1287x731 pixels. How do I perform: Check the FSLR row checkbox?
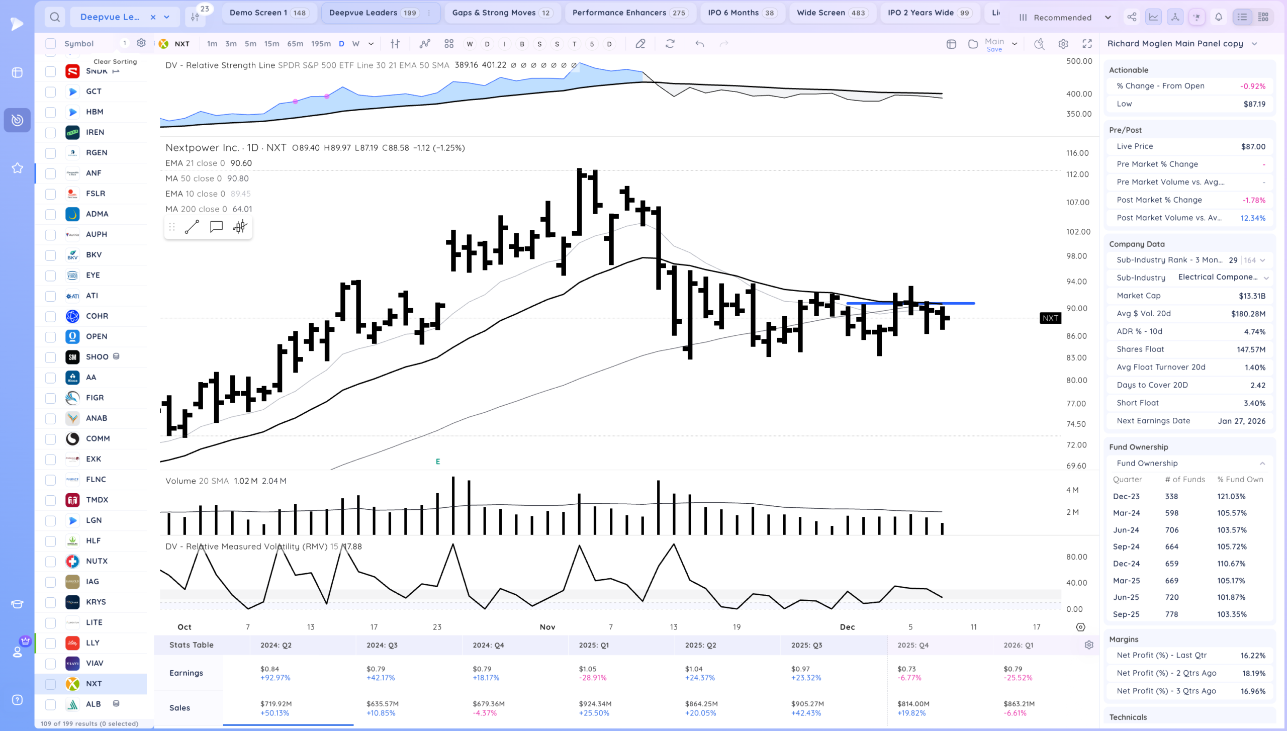[x=50, y=194]
